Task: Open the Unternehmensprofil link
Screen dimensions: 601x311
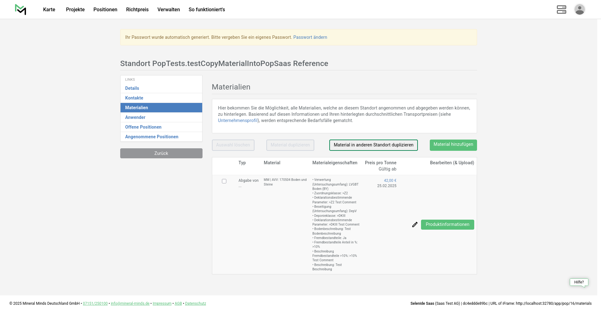Action: pos(238,120)
